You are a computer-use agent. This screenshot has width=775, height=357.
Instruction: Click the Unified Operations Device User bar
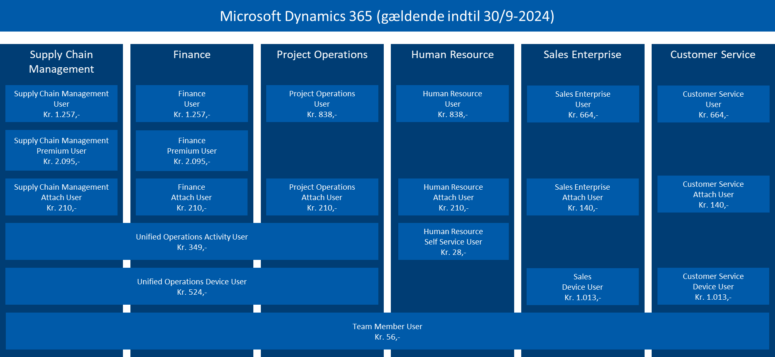[x=191, y=286]
